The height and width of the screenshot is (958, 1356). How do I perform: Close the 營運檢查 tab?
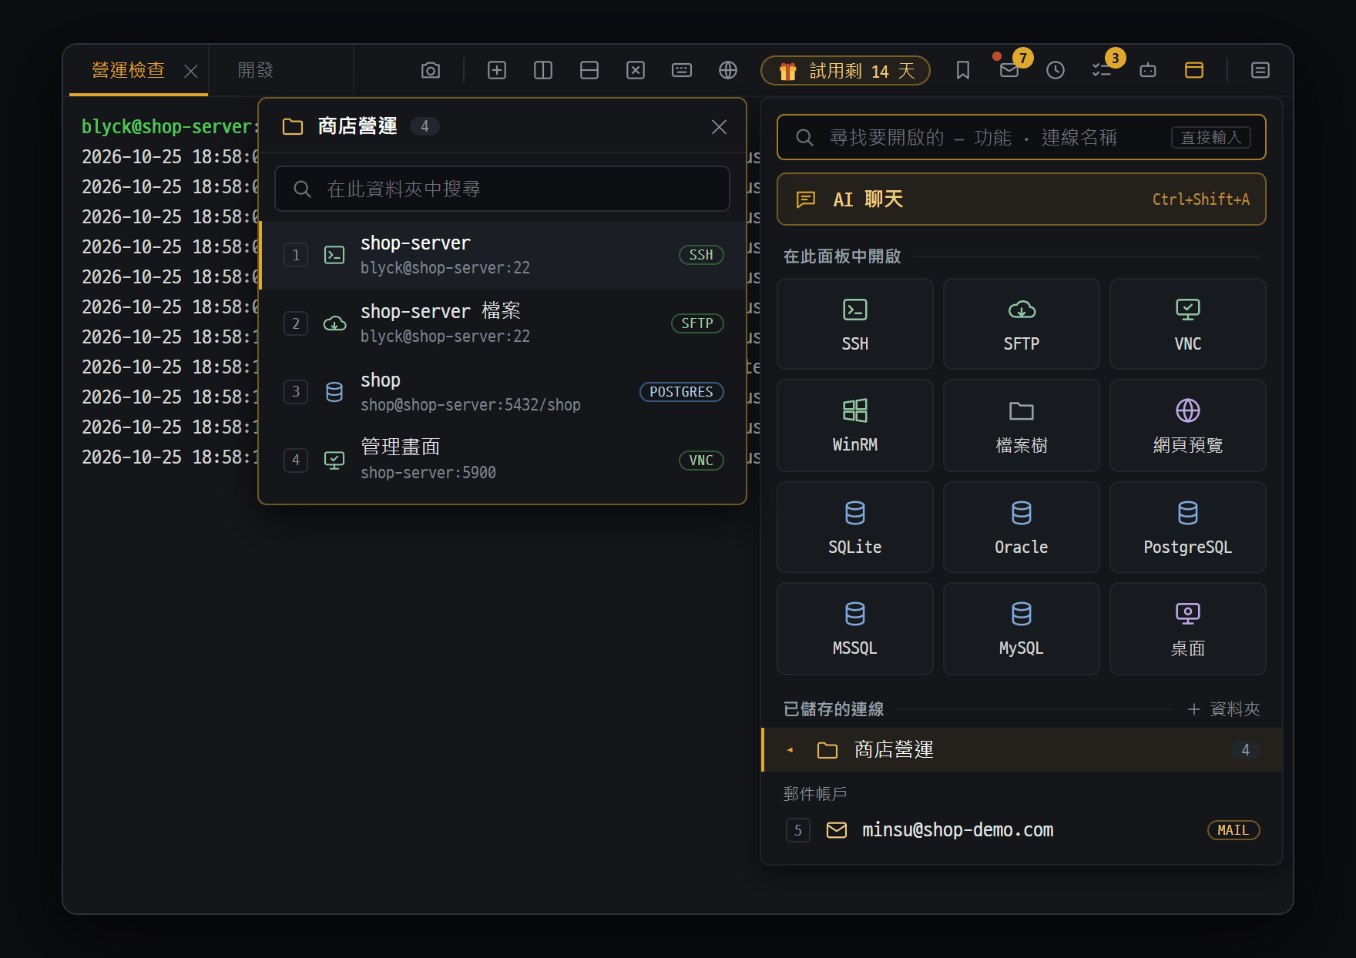point(191,72)
